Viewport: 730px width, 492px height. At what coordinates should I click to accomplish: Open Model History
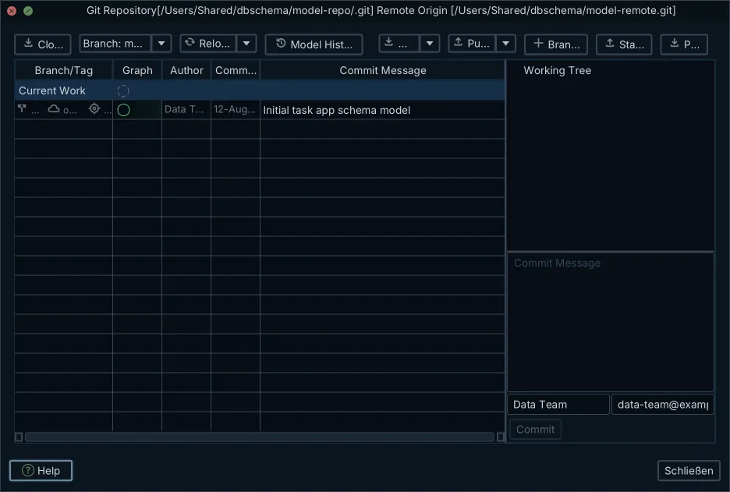pyautogui.click(x=314, y=44)
